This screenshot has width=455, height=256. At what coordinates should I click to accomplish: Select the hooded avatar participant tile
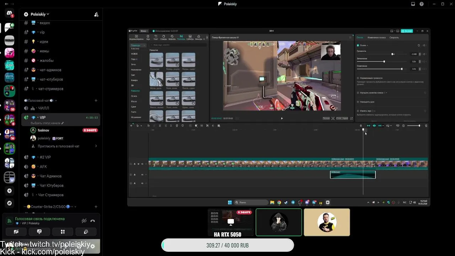279,222
